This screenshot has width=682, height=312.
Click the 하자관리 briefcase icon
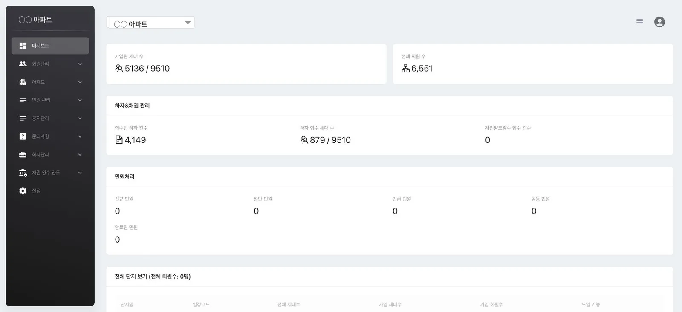click(x=23, y=155)
